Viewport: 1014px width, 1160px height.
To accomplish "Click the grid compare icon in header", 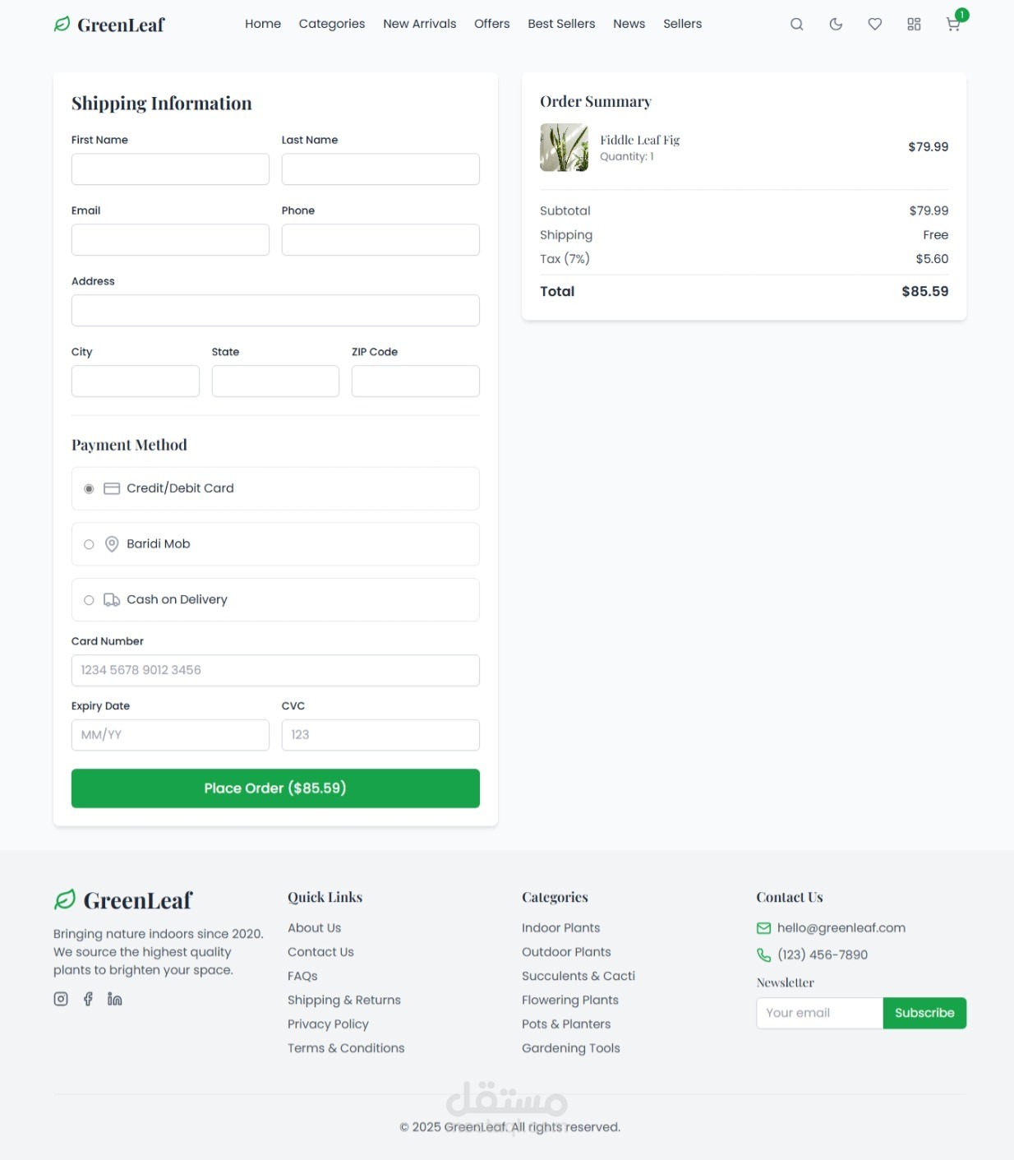I will tap(914, 25).
